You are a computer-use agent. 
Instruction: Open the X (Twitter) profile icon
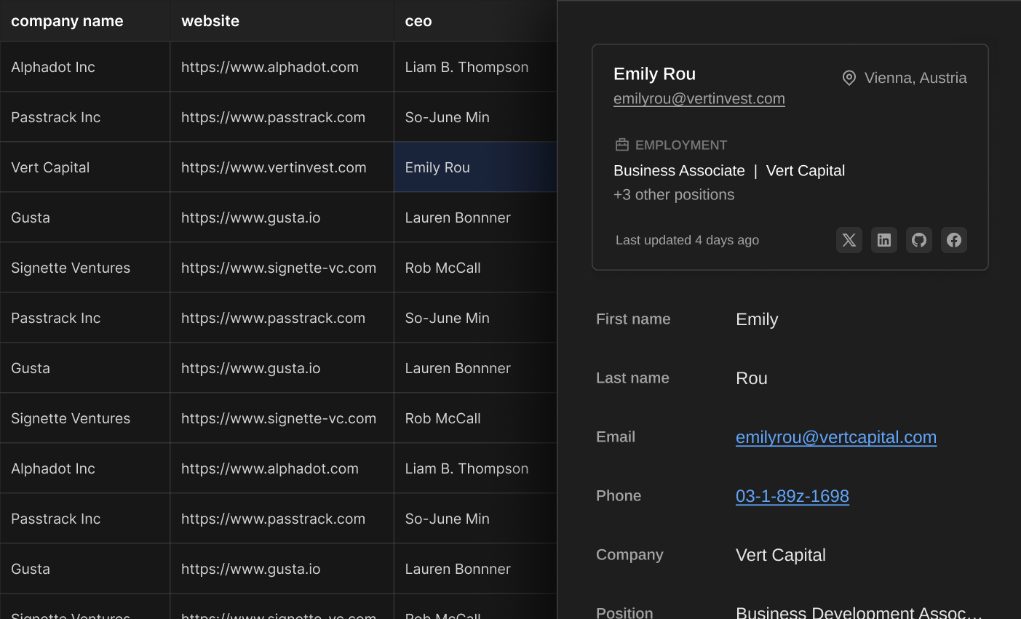click(x=849, y=240)
